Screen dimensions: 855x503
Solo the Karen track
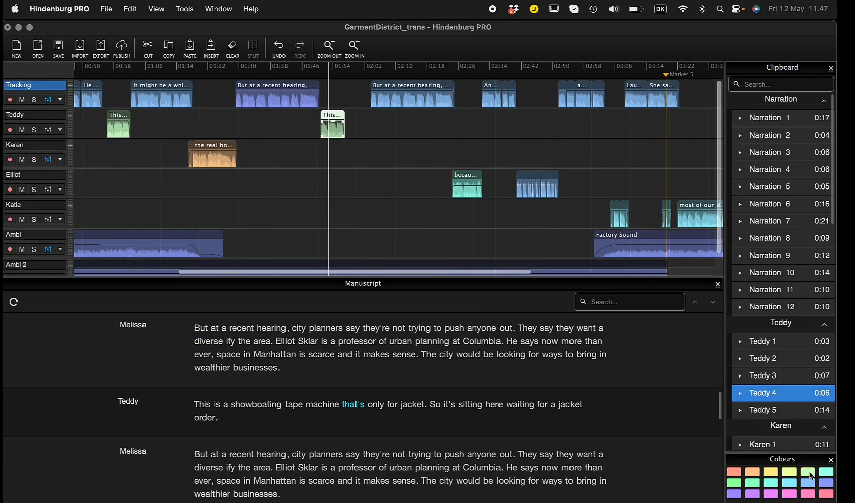point(34,159)
